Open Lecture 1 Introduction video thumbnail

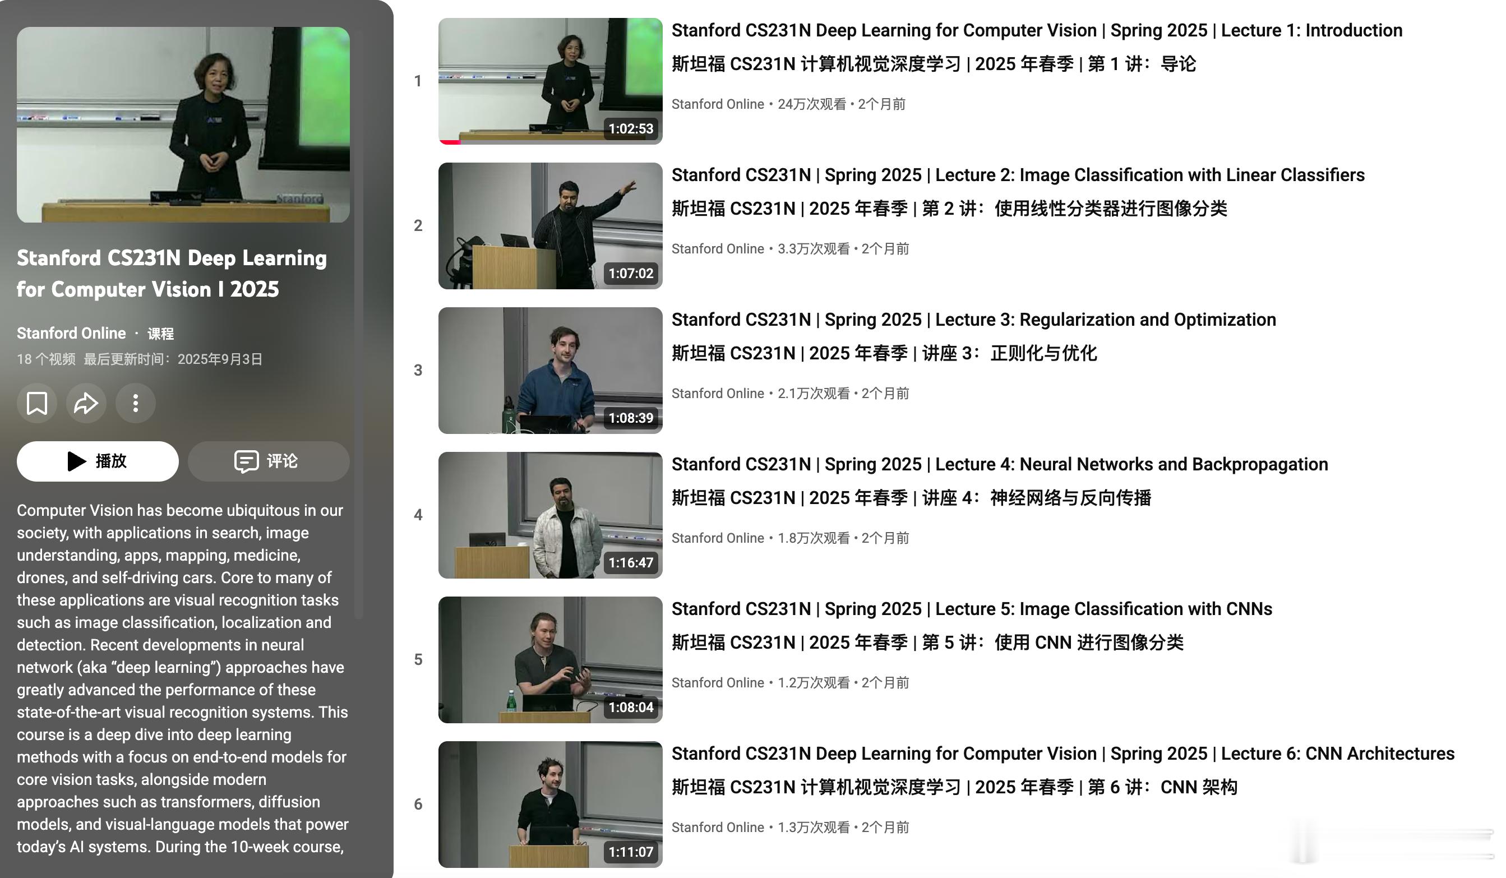pos(550,81)
